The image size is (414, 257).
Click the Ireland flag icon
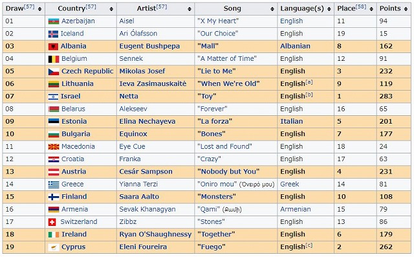(54, 234)
